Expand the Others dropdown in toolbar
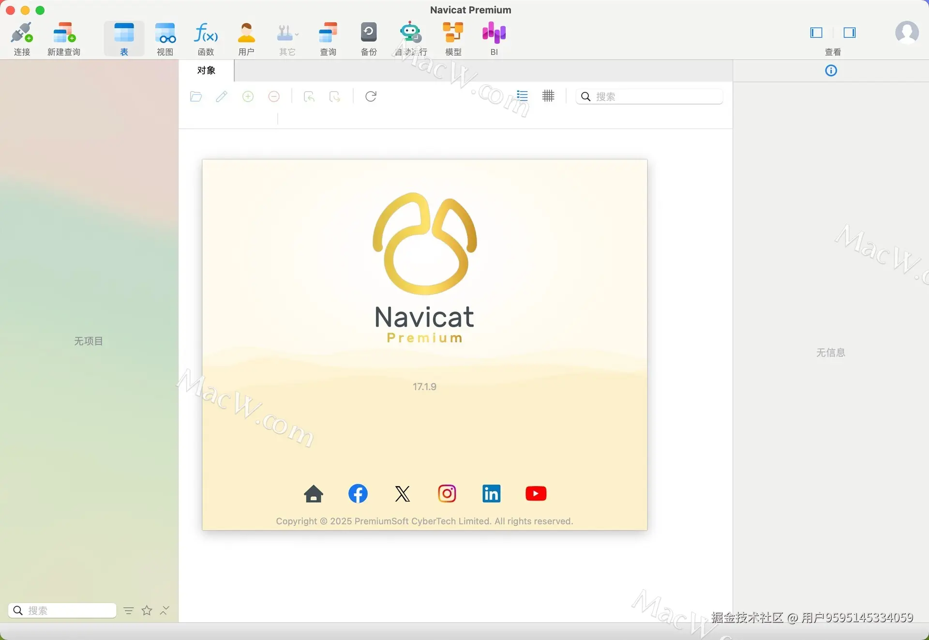 click(x=287, y=34)
